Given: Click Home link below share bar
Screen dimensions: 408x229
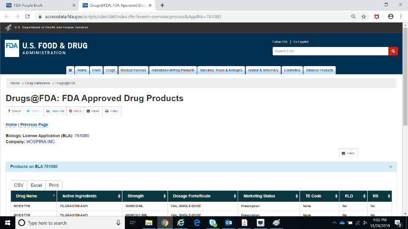Looking at the screenshot, I should [11, 125].
